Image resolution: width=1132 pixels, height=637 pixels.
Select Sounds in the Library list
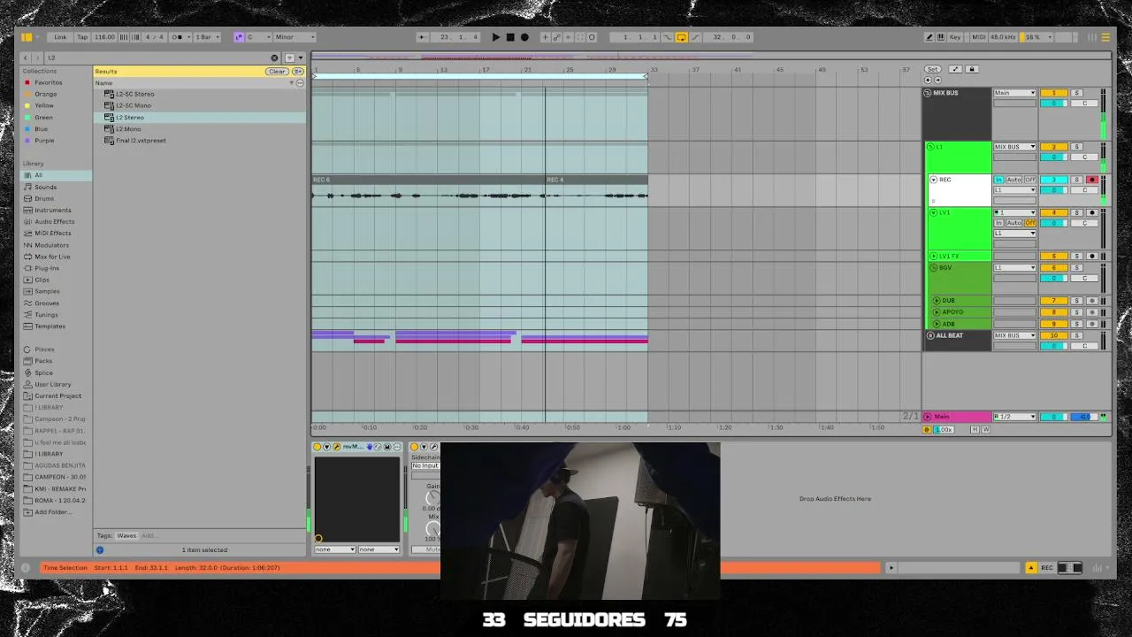[45, 188]
